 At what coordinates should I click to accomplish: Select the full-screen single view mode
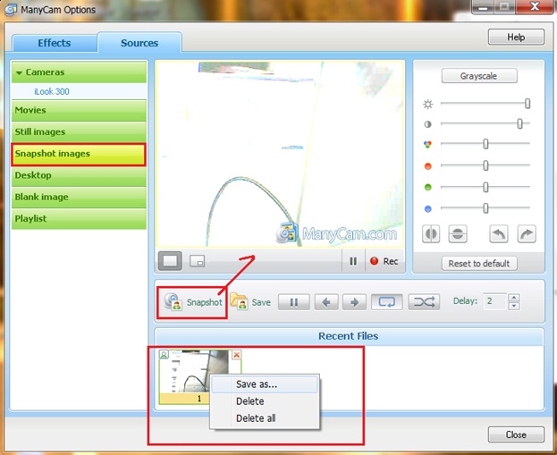(x=170, y=261)
